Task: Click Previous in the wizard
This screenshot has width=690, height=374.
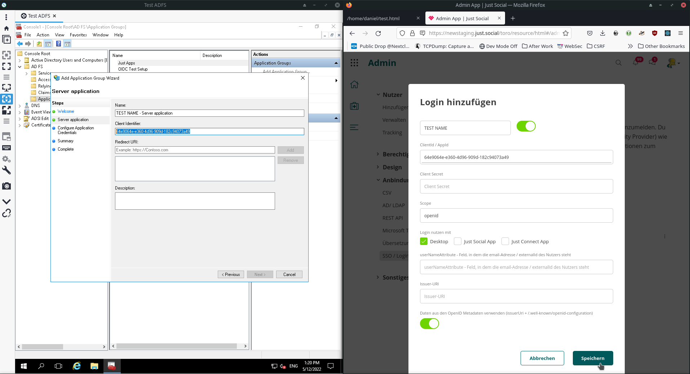Action: pyautogui.click(x=231, y=275)
